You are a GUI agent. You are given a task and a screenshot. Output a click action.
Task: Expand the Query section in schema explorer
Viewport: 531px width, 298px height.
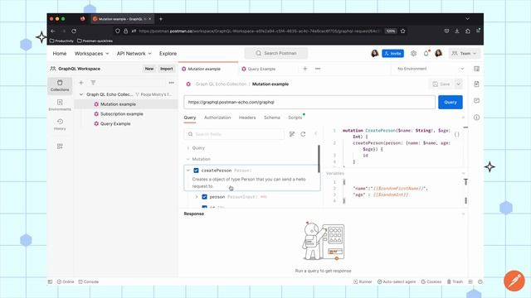tap(188, 148)
